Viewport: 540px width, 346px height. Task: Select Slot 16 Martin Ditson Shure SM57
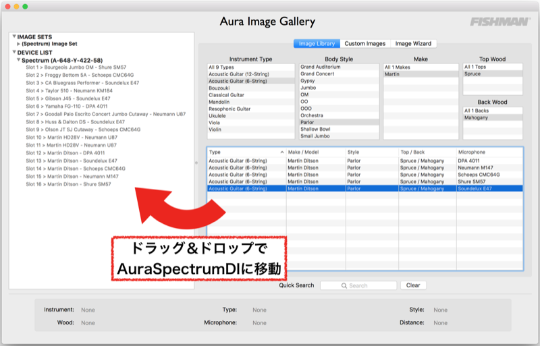coord(68,185)
